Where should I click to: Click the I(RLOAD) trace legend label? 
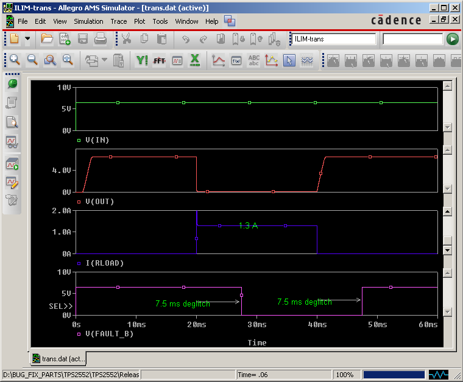tap(104, 263)
